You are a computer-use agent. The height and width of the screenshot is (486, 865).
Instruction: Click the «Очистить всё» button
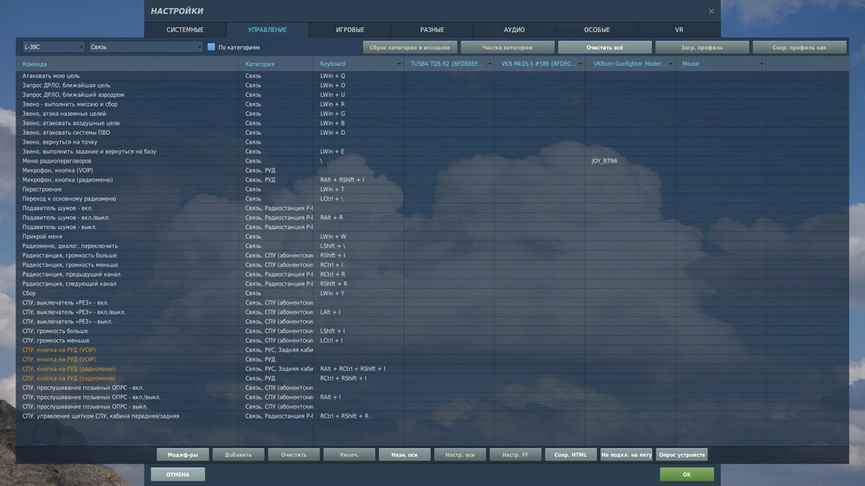point(605,48)
